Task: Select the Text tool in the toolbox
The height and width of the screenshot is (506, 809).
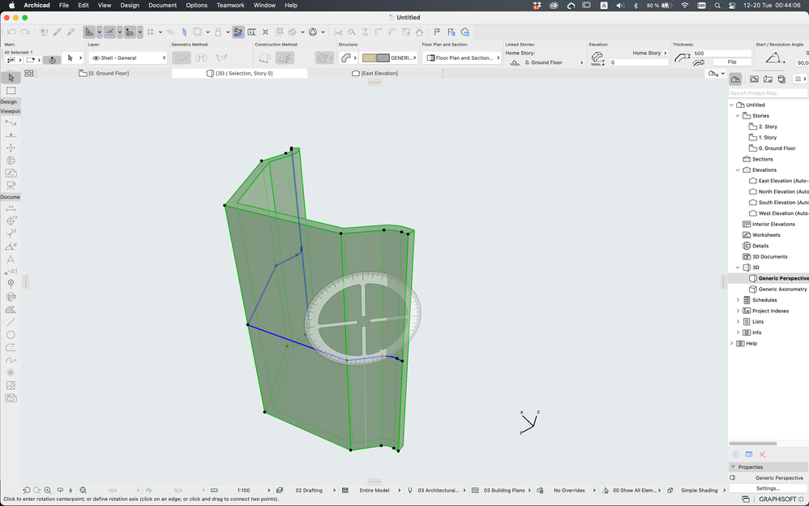Action: pos(11,258)
